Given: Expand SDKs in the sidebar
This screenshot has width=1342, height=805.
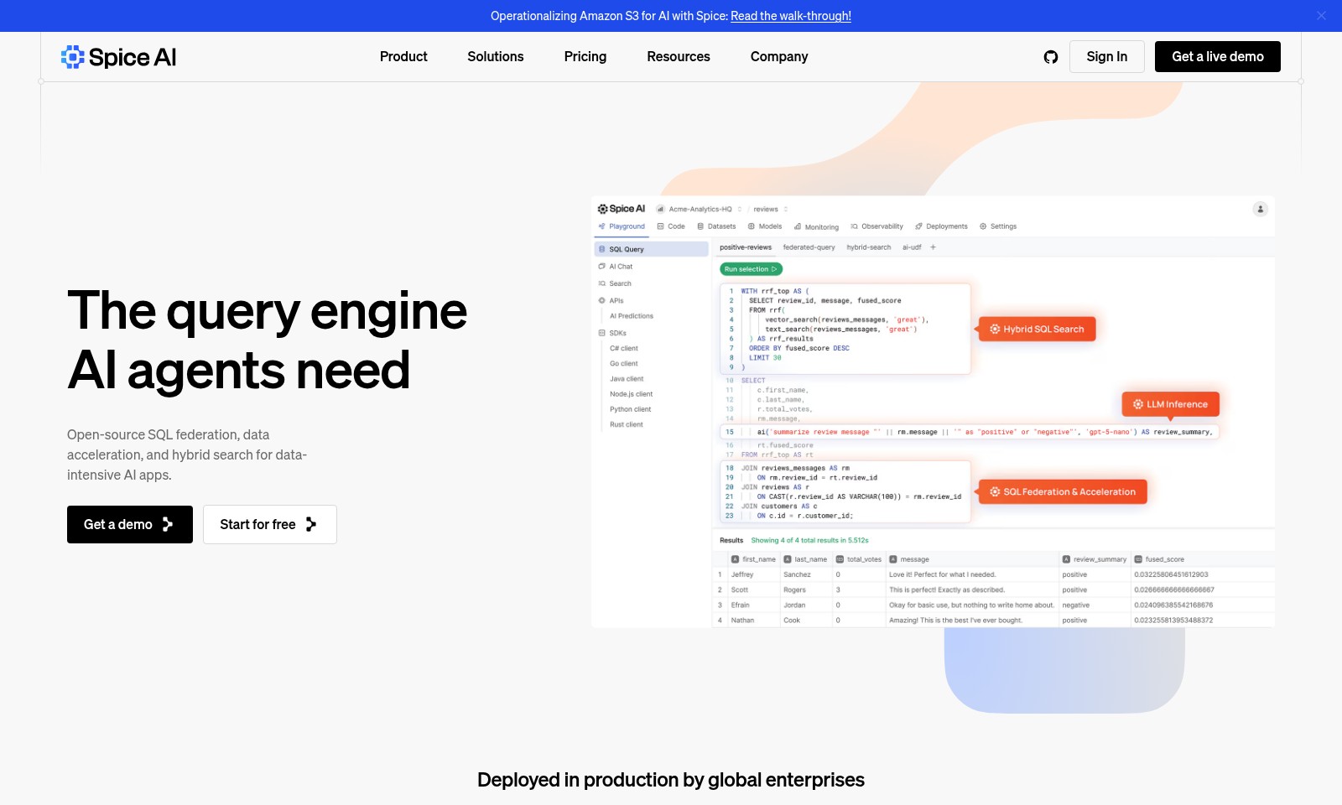Looking at the screenshot, I should point(612,333).
